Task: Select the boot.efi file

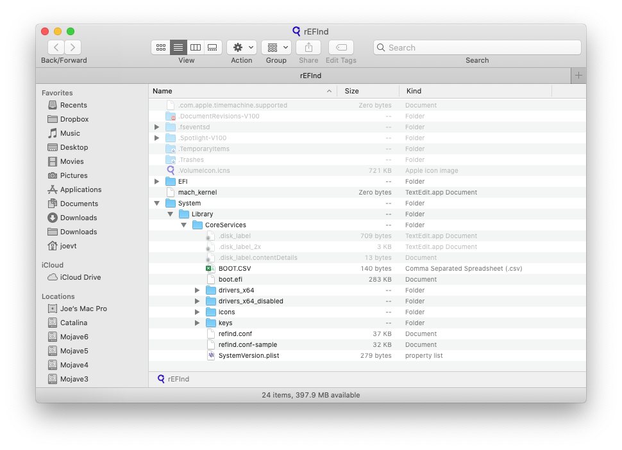Action: (367, 279)
